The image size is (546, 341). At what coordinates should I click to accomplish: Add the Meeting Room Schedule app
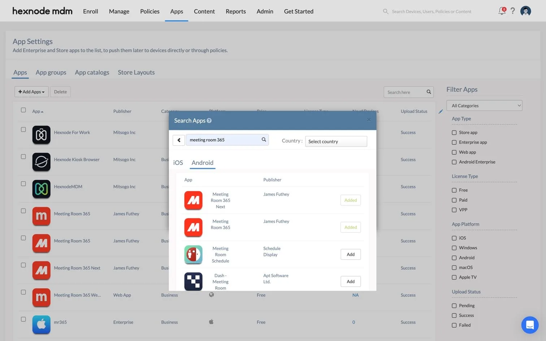tap(351, 255)
